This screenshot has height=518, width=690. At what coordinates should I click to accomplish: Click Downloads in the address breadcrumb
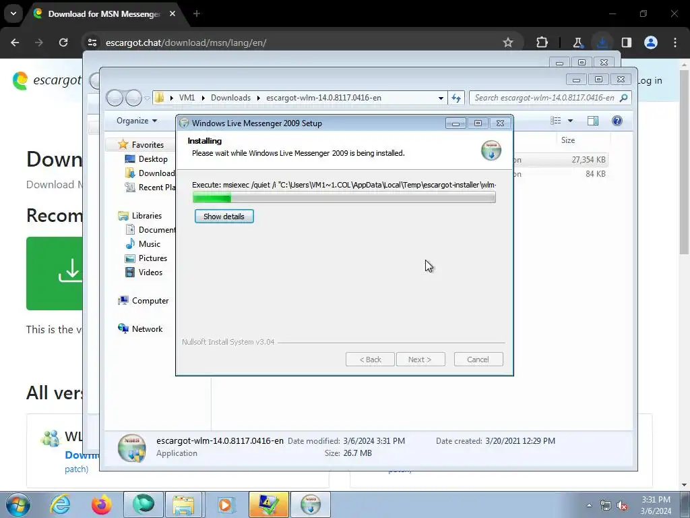point(230,98)
